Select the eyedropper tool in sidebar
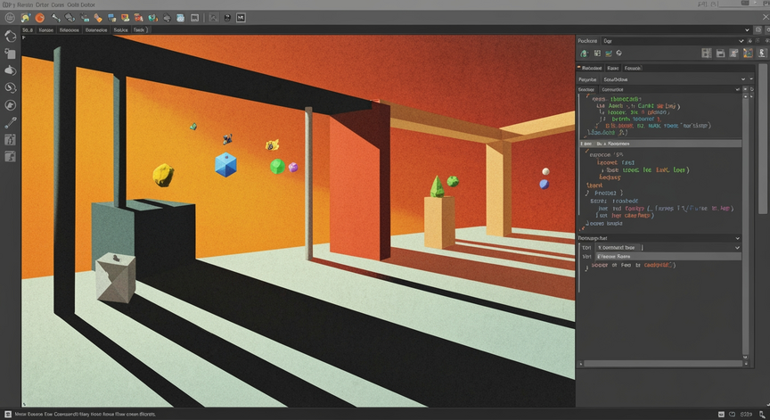The height and width of the screenshot is (420, 770). pos(11,122)
